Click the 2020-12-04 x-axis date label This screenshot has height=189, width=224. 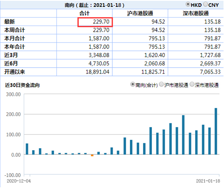(19, 181)
